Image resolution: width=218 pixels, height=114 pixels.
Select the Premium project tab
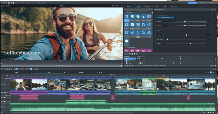click(x=81, y=72)
